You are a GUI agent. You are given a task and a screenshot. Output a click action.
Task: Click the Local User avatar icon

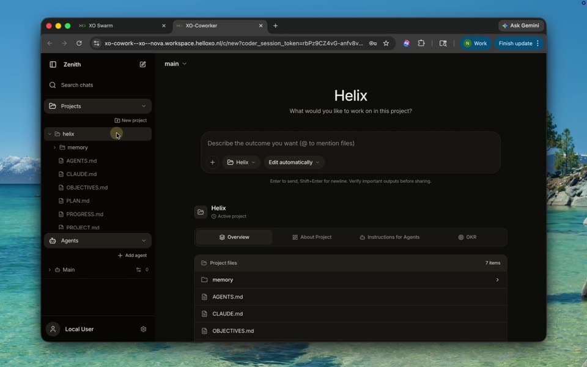coord(53,329)
